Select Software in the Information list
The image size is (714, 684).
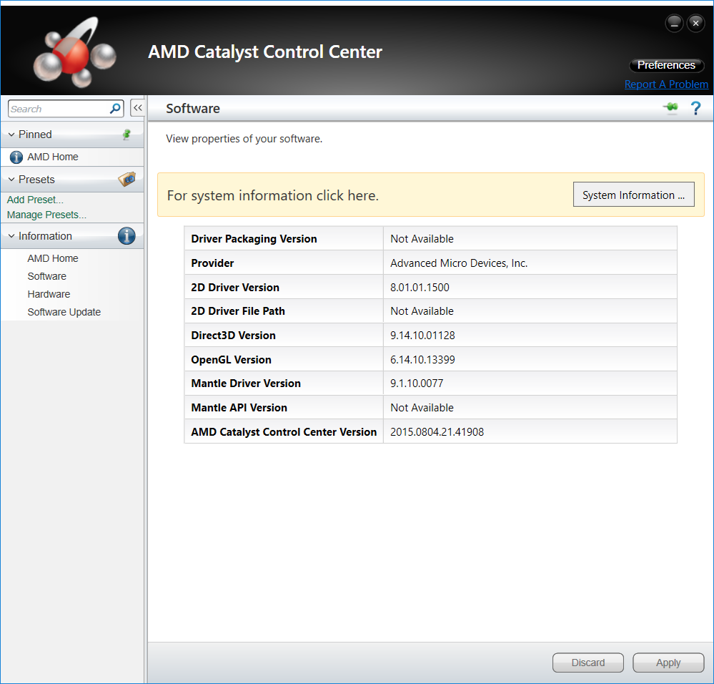(46, 276)
